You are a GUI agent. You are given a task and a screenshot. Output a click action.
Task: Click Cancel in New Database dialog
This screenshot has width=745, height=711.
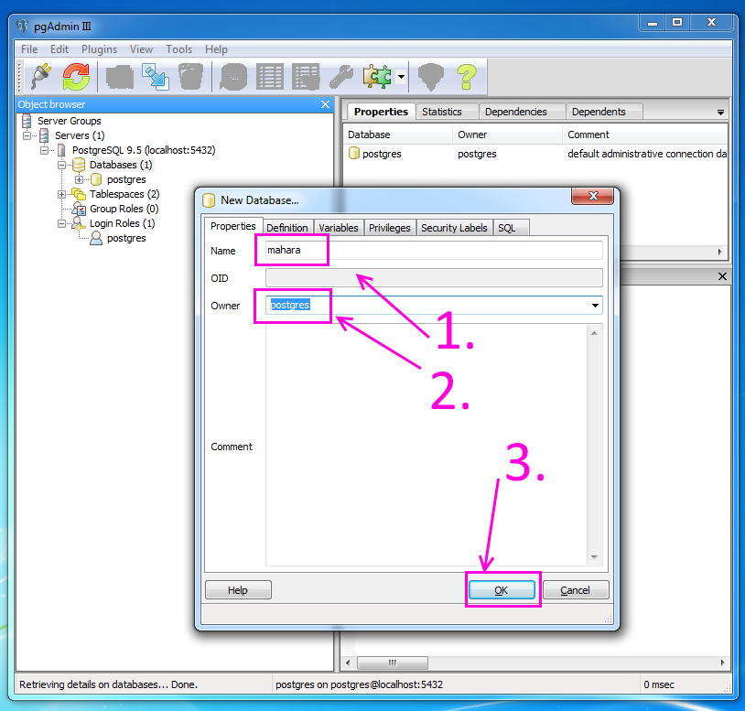576,590
